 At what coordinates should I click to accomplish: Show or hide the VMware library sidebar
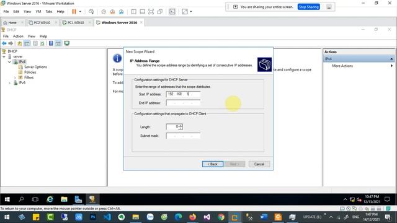(x=133, y=12)
